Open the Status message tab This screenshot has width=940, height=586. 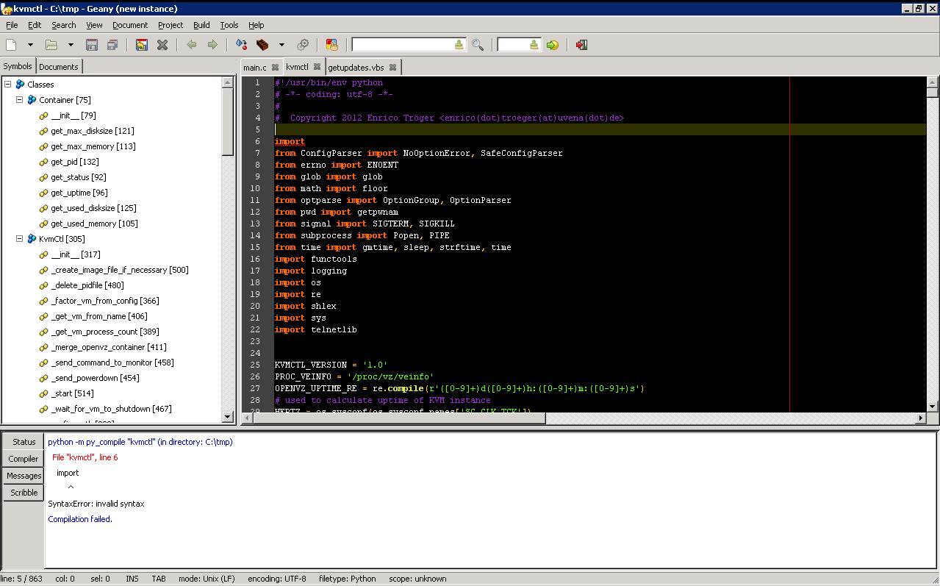click(24, 442)
